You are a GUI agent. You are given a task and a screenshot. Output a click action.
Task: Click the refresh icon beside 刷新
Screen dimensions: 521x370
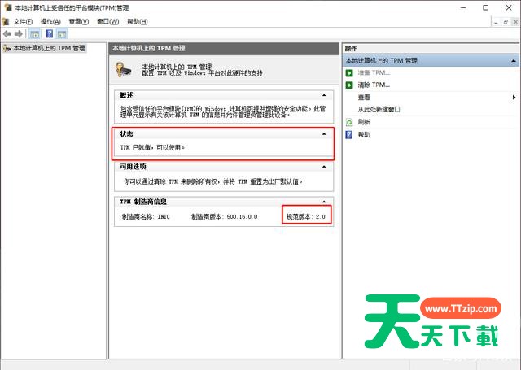(349, 122)
